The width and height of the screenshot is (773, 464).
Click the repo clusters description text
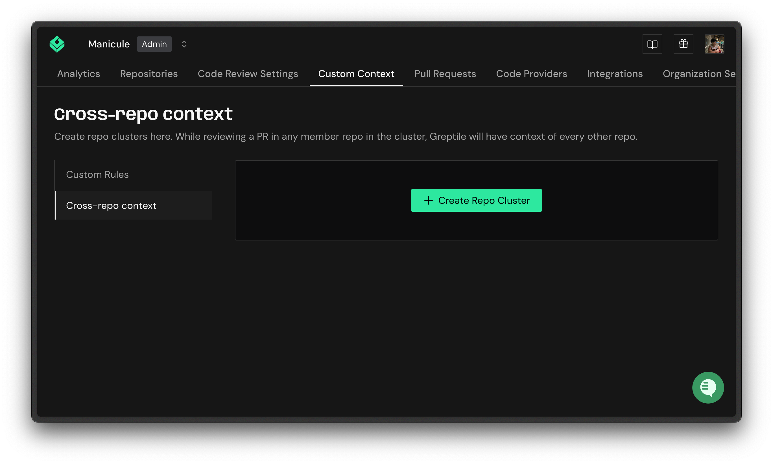(x=346, y=136)
